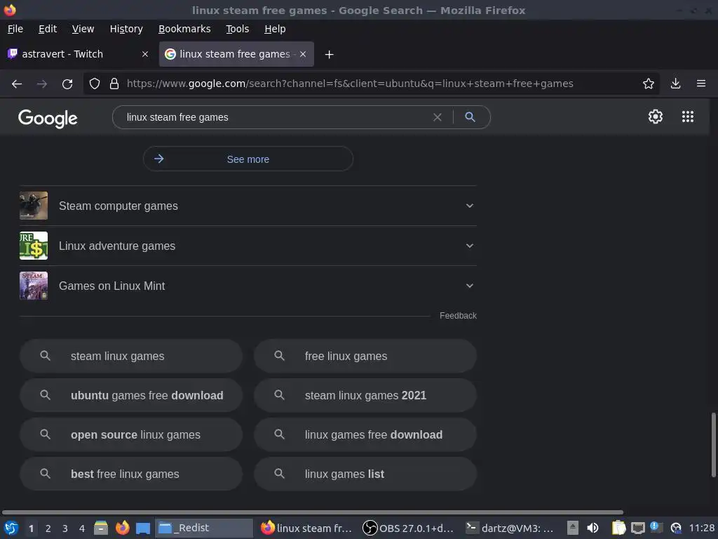Reload the current page
The width and height of the screenshot is (718, 539).
67,84
